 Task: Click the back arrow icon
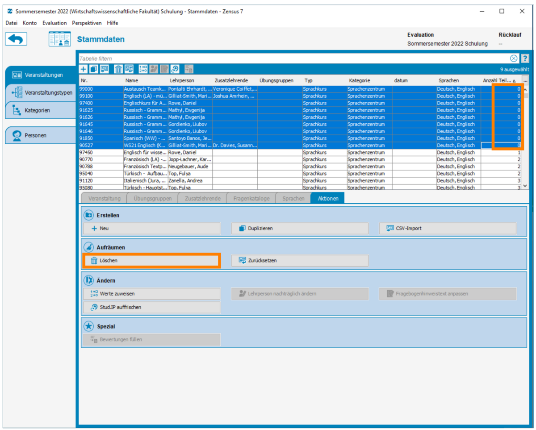click(x=17, y=39)
